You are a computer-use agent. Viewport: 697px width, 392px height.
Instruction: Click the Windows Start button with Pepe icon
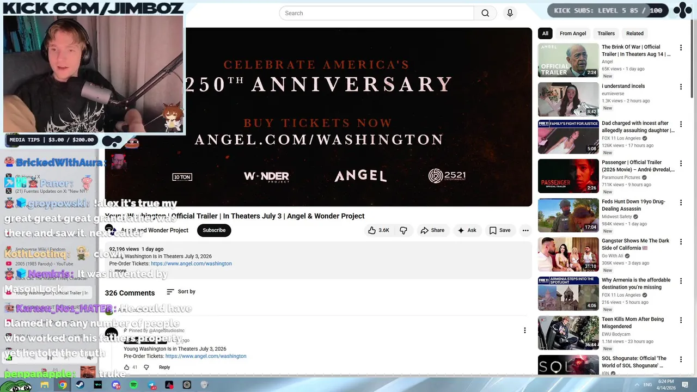[16, 385]
